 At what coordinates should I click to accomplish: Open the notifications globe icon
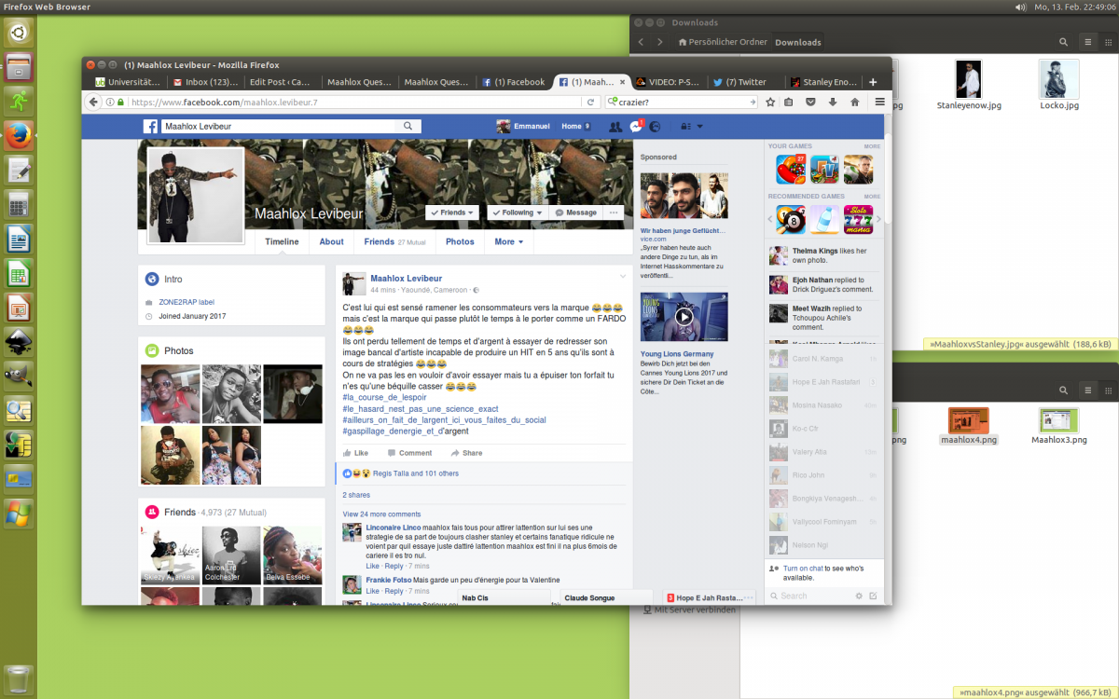[x=656, y=127]
